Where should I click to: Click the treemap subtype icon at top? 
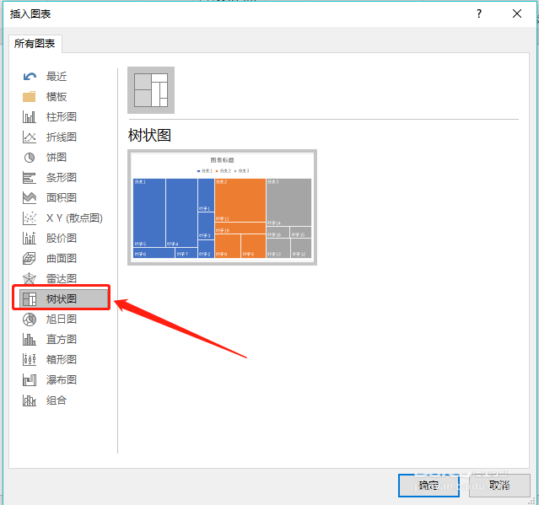coord(151,90)
